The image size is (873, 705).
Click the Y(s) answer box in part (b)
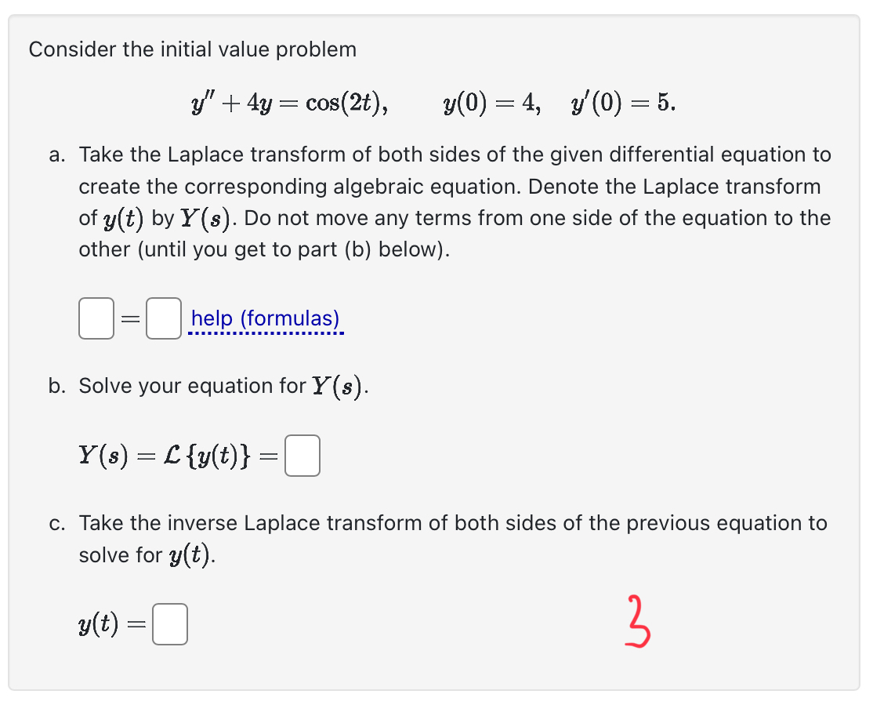tap(302, 456)
